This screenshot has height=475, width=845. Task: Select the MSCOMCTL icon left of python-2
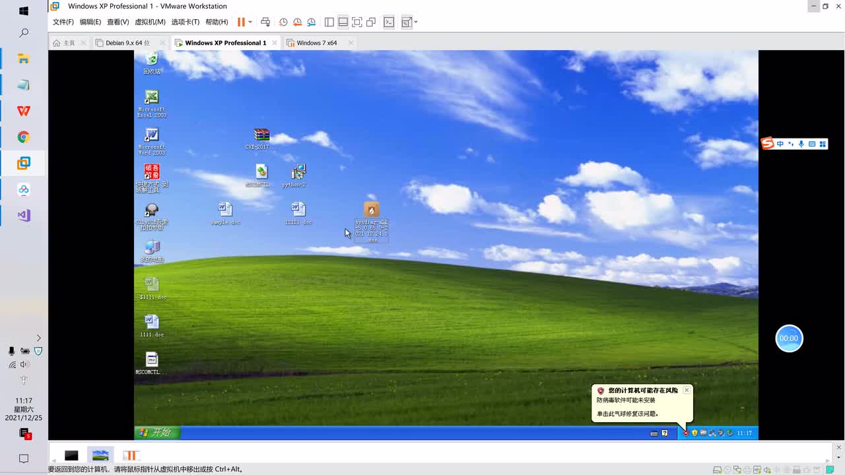coord(261,175)
